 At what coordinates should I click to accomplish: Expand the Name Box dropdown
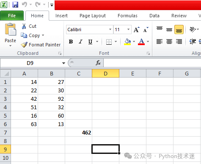pos(63,63)
